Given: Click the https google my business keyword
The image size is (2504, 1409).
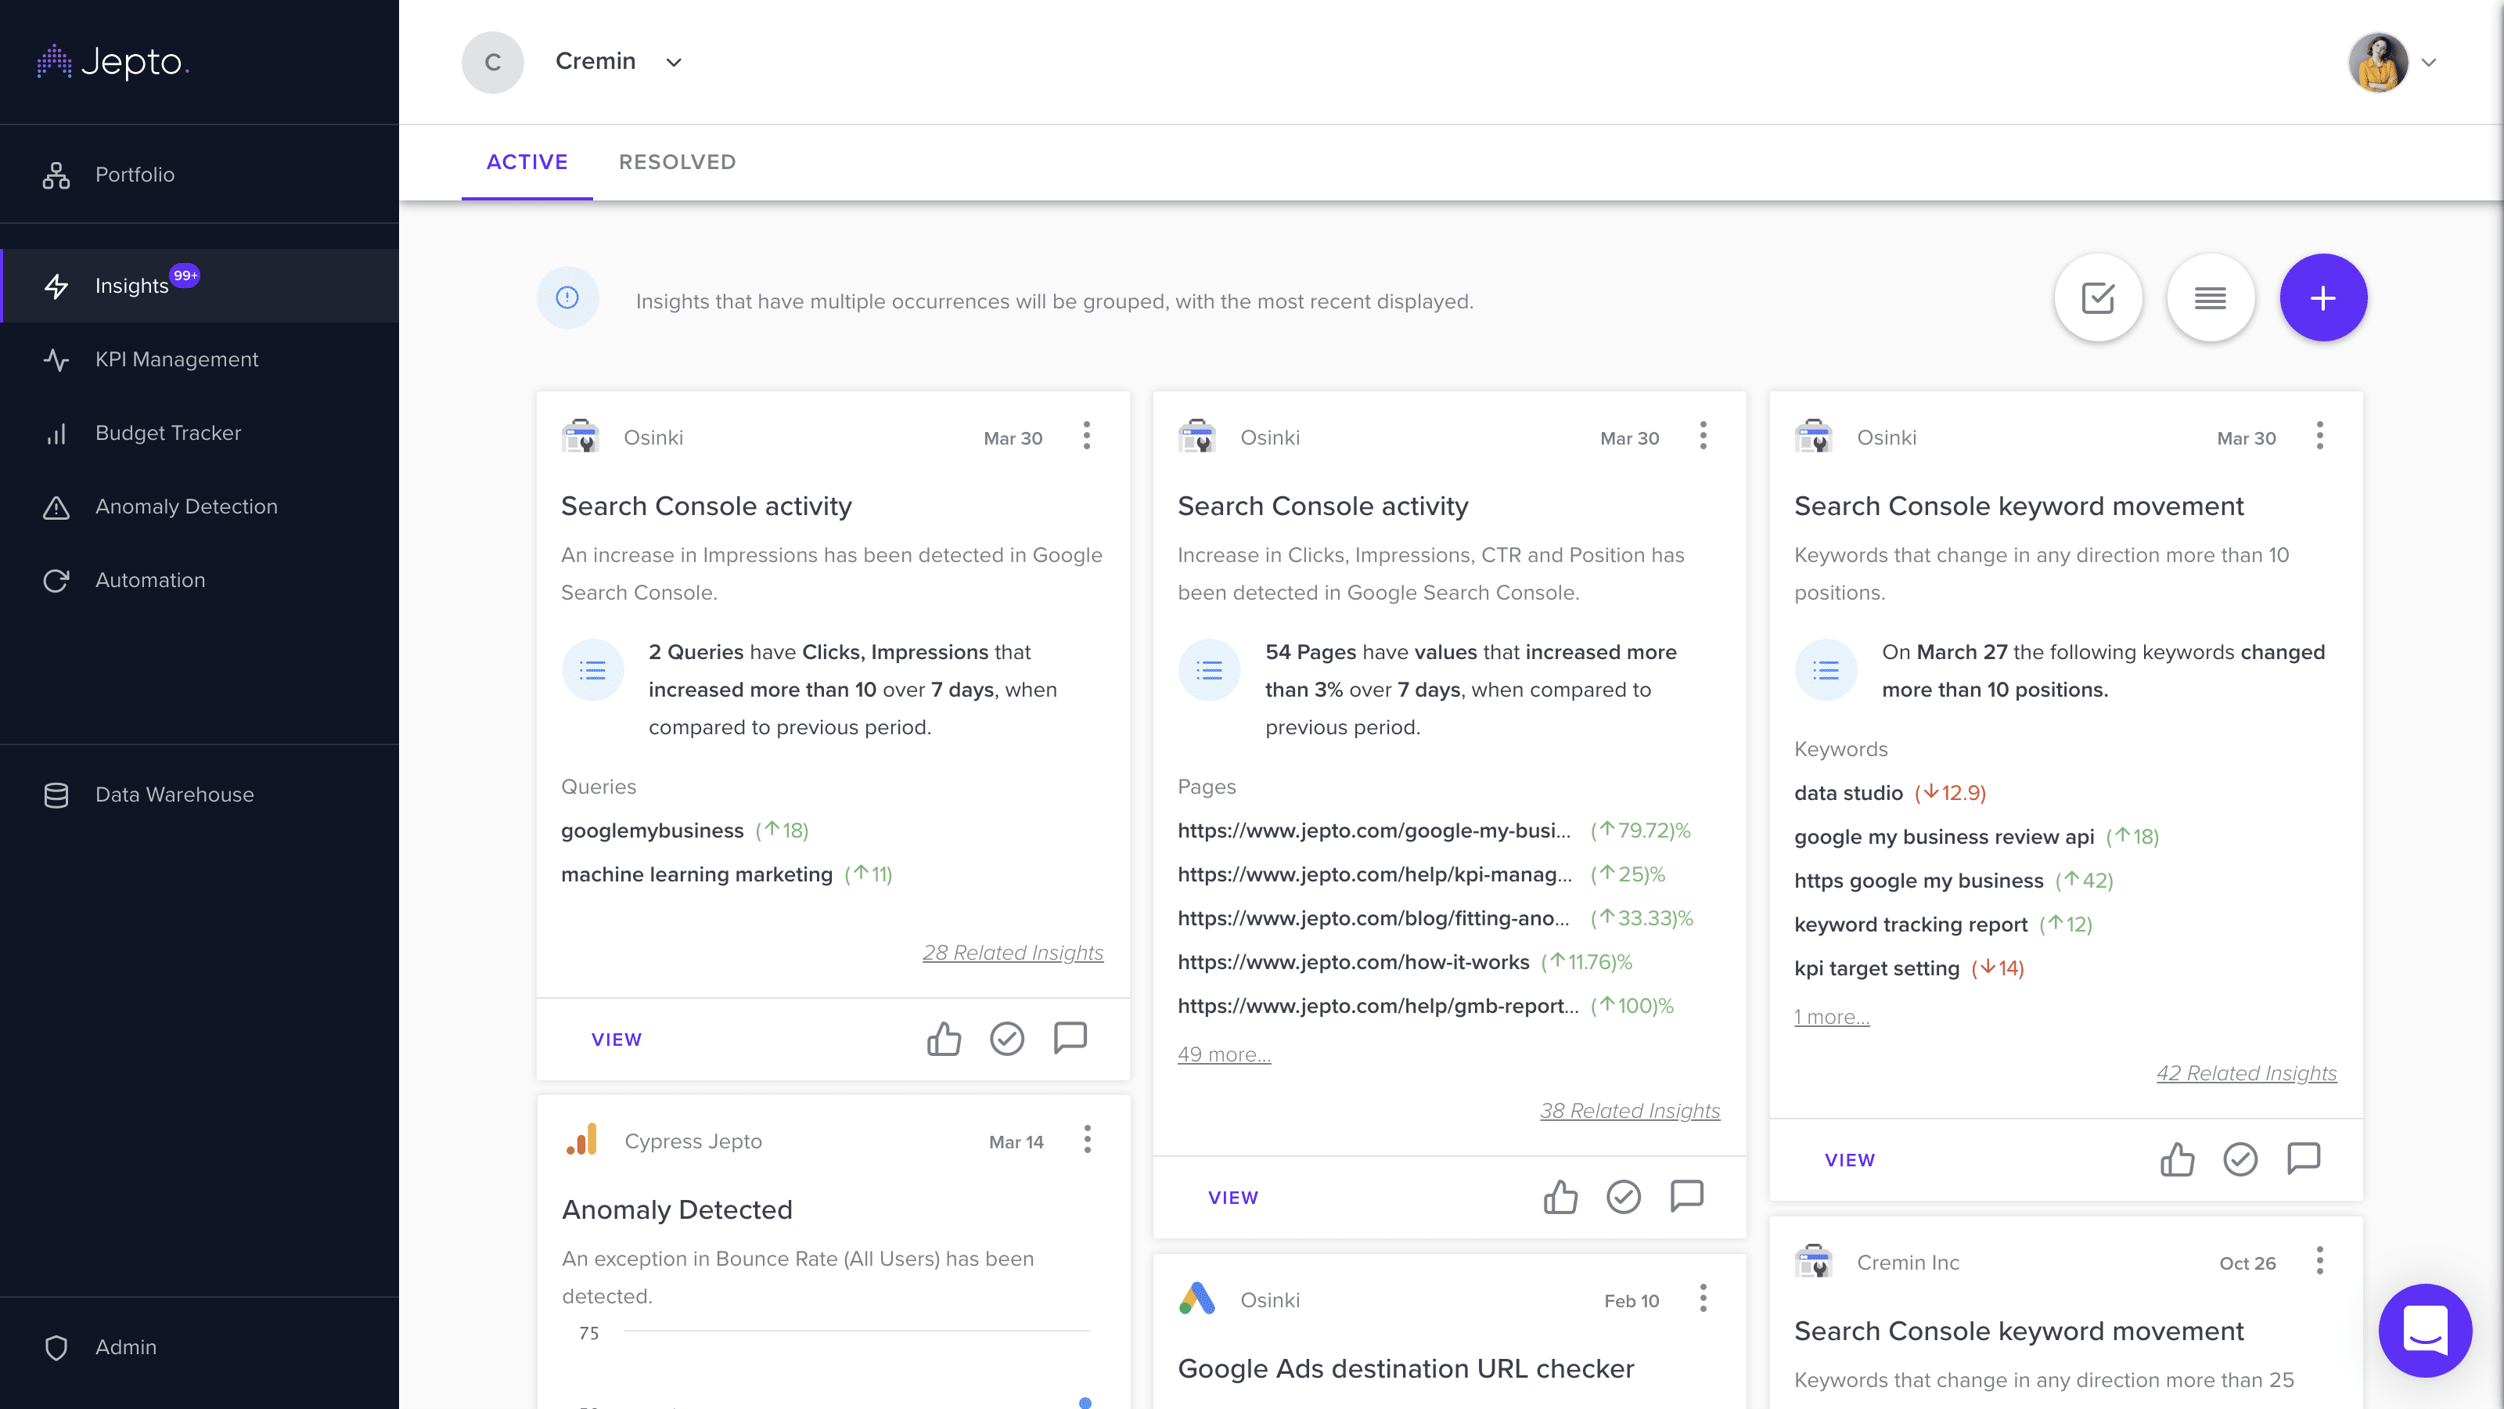Looking at the screenshot, I should pyautogui.click(x=1919, y=881).
